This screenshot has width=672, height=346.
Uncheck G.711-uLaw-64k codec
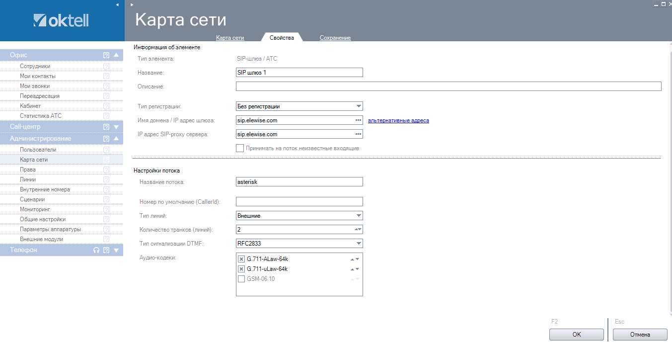tap(241, 269)
